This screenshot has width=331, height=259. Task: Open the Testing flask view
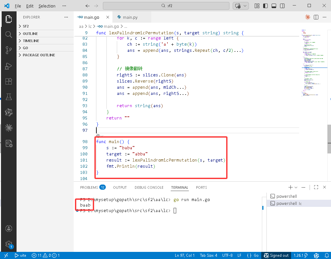9,97
